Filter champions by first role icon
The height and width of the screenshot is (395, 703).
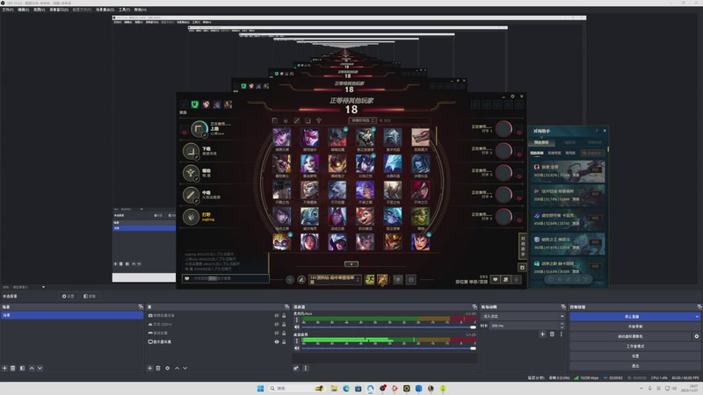[274, 120]
